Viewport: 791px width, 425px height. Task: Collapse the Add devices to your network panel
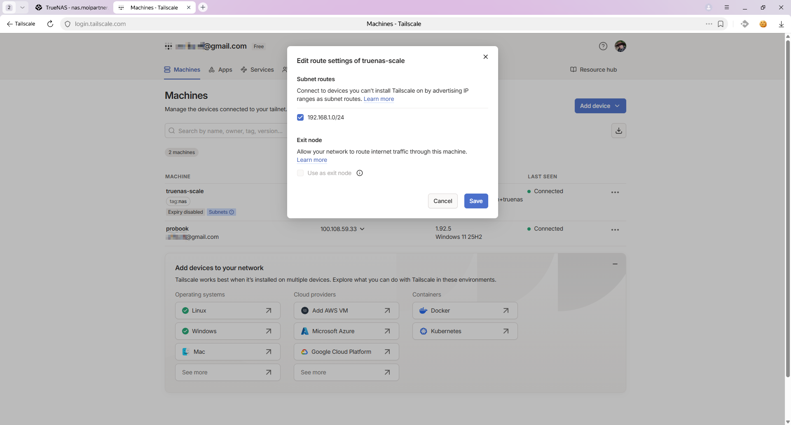point(615,264)
